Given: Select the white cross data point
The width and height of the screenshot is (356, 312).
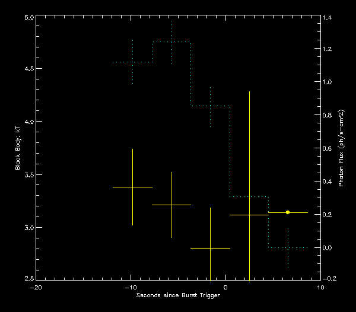Looking at the screenshot, I should pos(132,187).
